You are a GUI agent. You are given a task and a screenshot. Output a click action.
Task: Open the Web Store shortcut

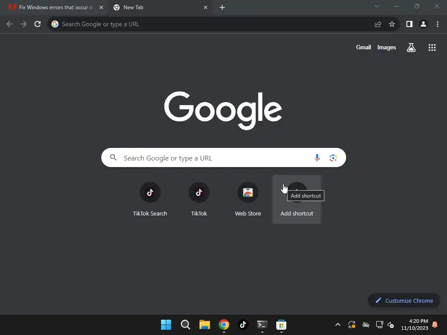pyautogui.click(x=248, y=199)
